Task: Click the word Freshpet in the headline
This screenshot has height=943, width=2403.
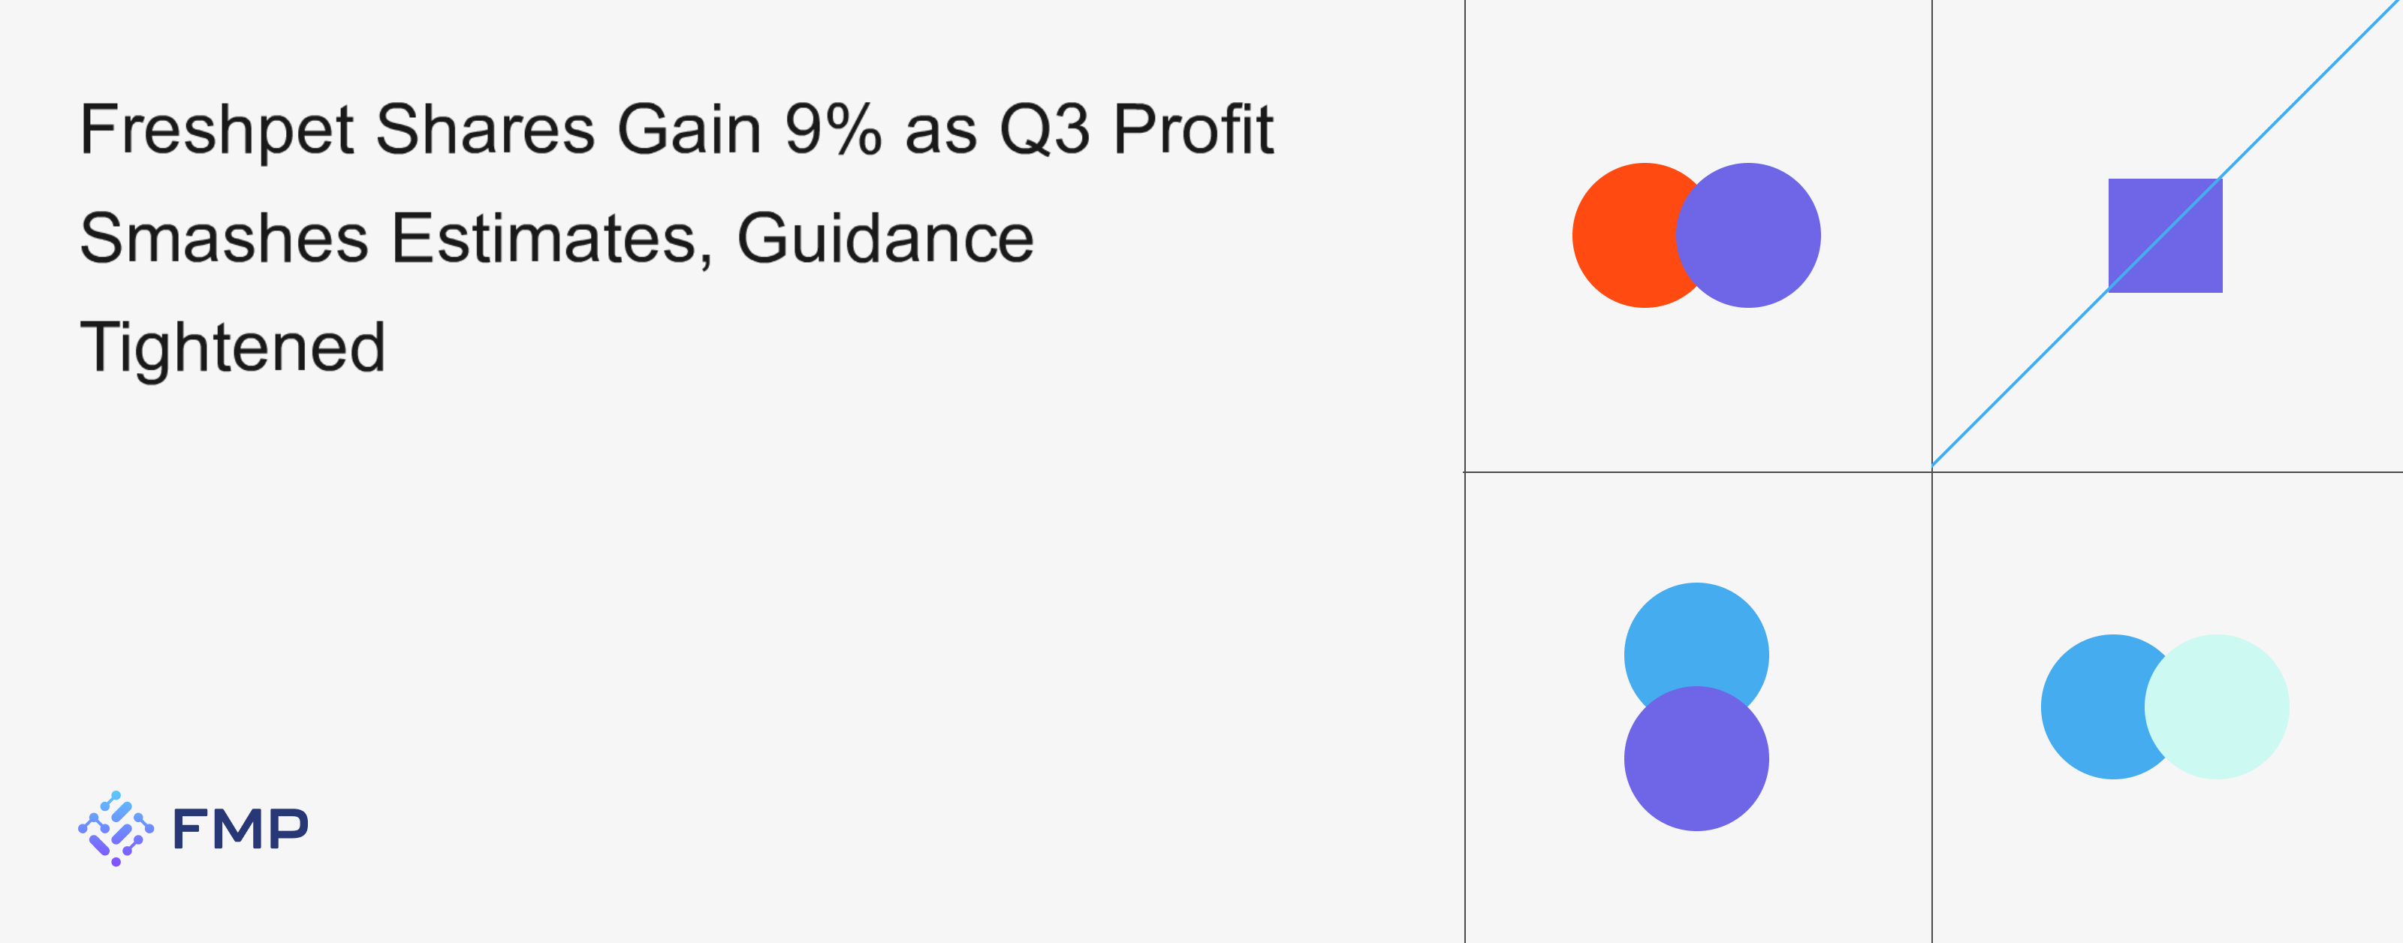Action: [x=216, y=130]
